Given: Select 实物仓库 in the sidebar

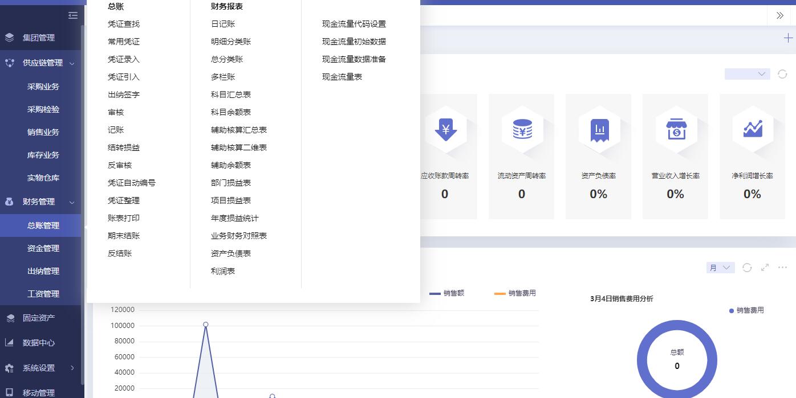Looking at the screenshot, I should pos(42,178).
